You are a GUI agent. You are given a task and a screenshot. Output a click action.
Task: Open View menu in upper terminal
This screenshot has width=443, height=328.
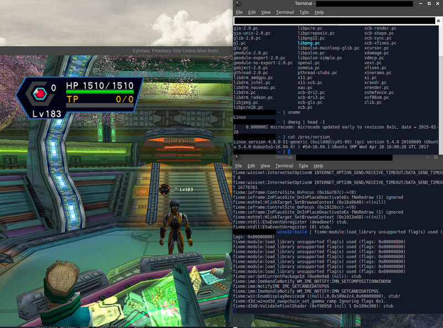[x=266, y=12]
